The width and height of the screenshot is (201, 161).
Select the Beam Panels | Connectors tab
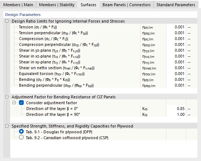(127, 5)
